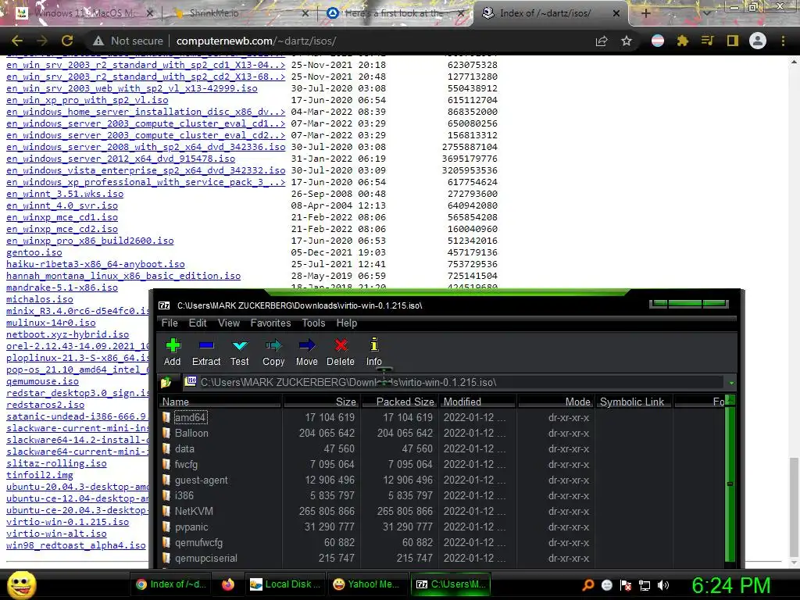Select the qemupciserial folder
Viewport: 800px width, 600px height.
205,558
